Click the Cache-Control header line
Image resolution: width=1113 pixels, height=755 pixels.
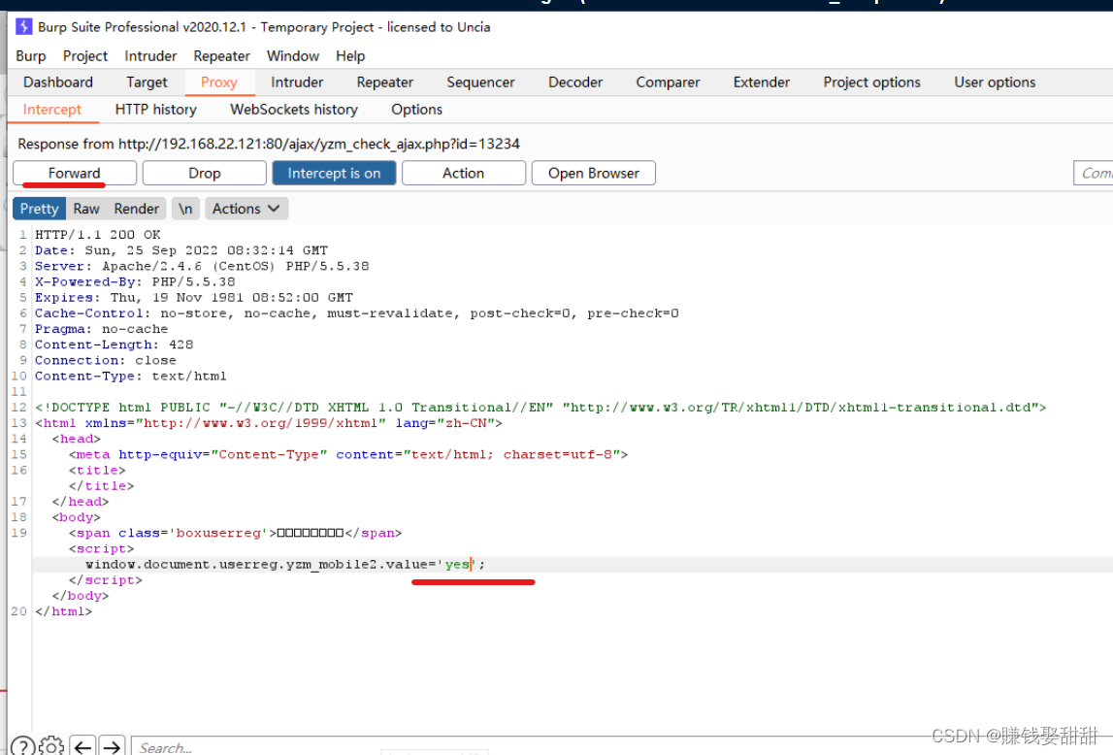coord(356,312)
